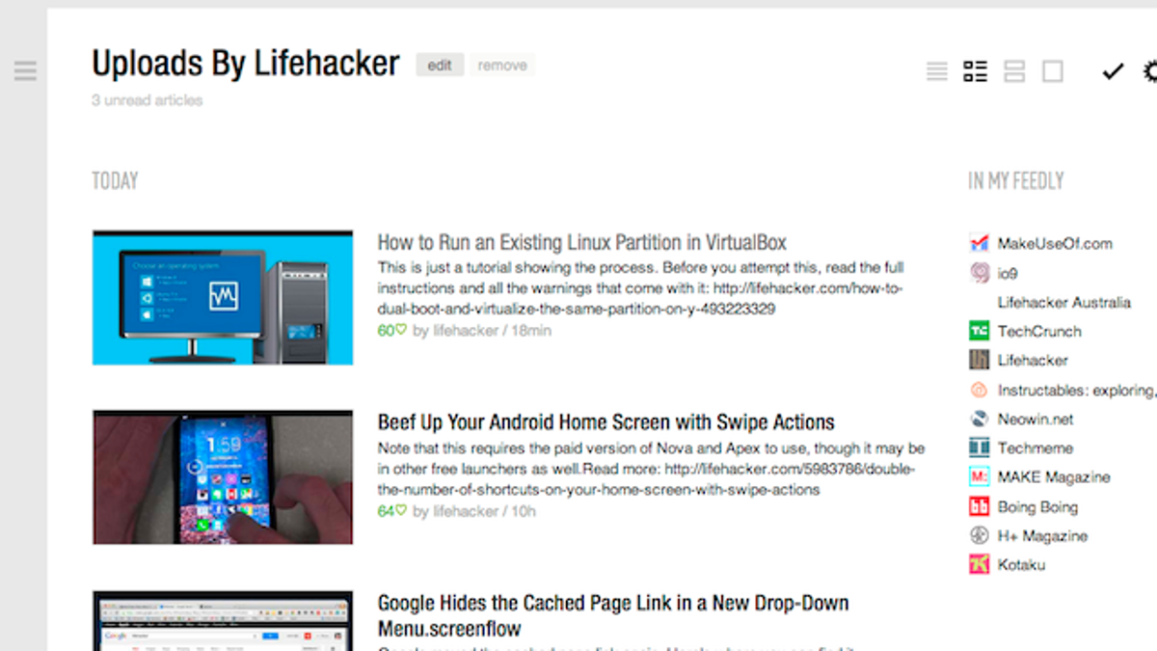Click the TODAY section header
The width and height of the screenshot is (1157, 651).
(x=115, y=180)
